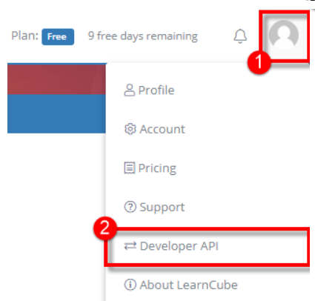Click the person icon beside Profile
This screenshot has height=301, width=315.
130,90
